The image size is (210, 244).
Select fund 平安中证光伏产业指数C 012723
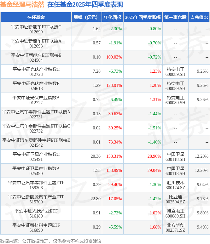click(36, 71)
